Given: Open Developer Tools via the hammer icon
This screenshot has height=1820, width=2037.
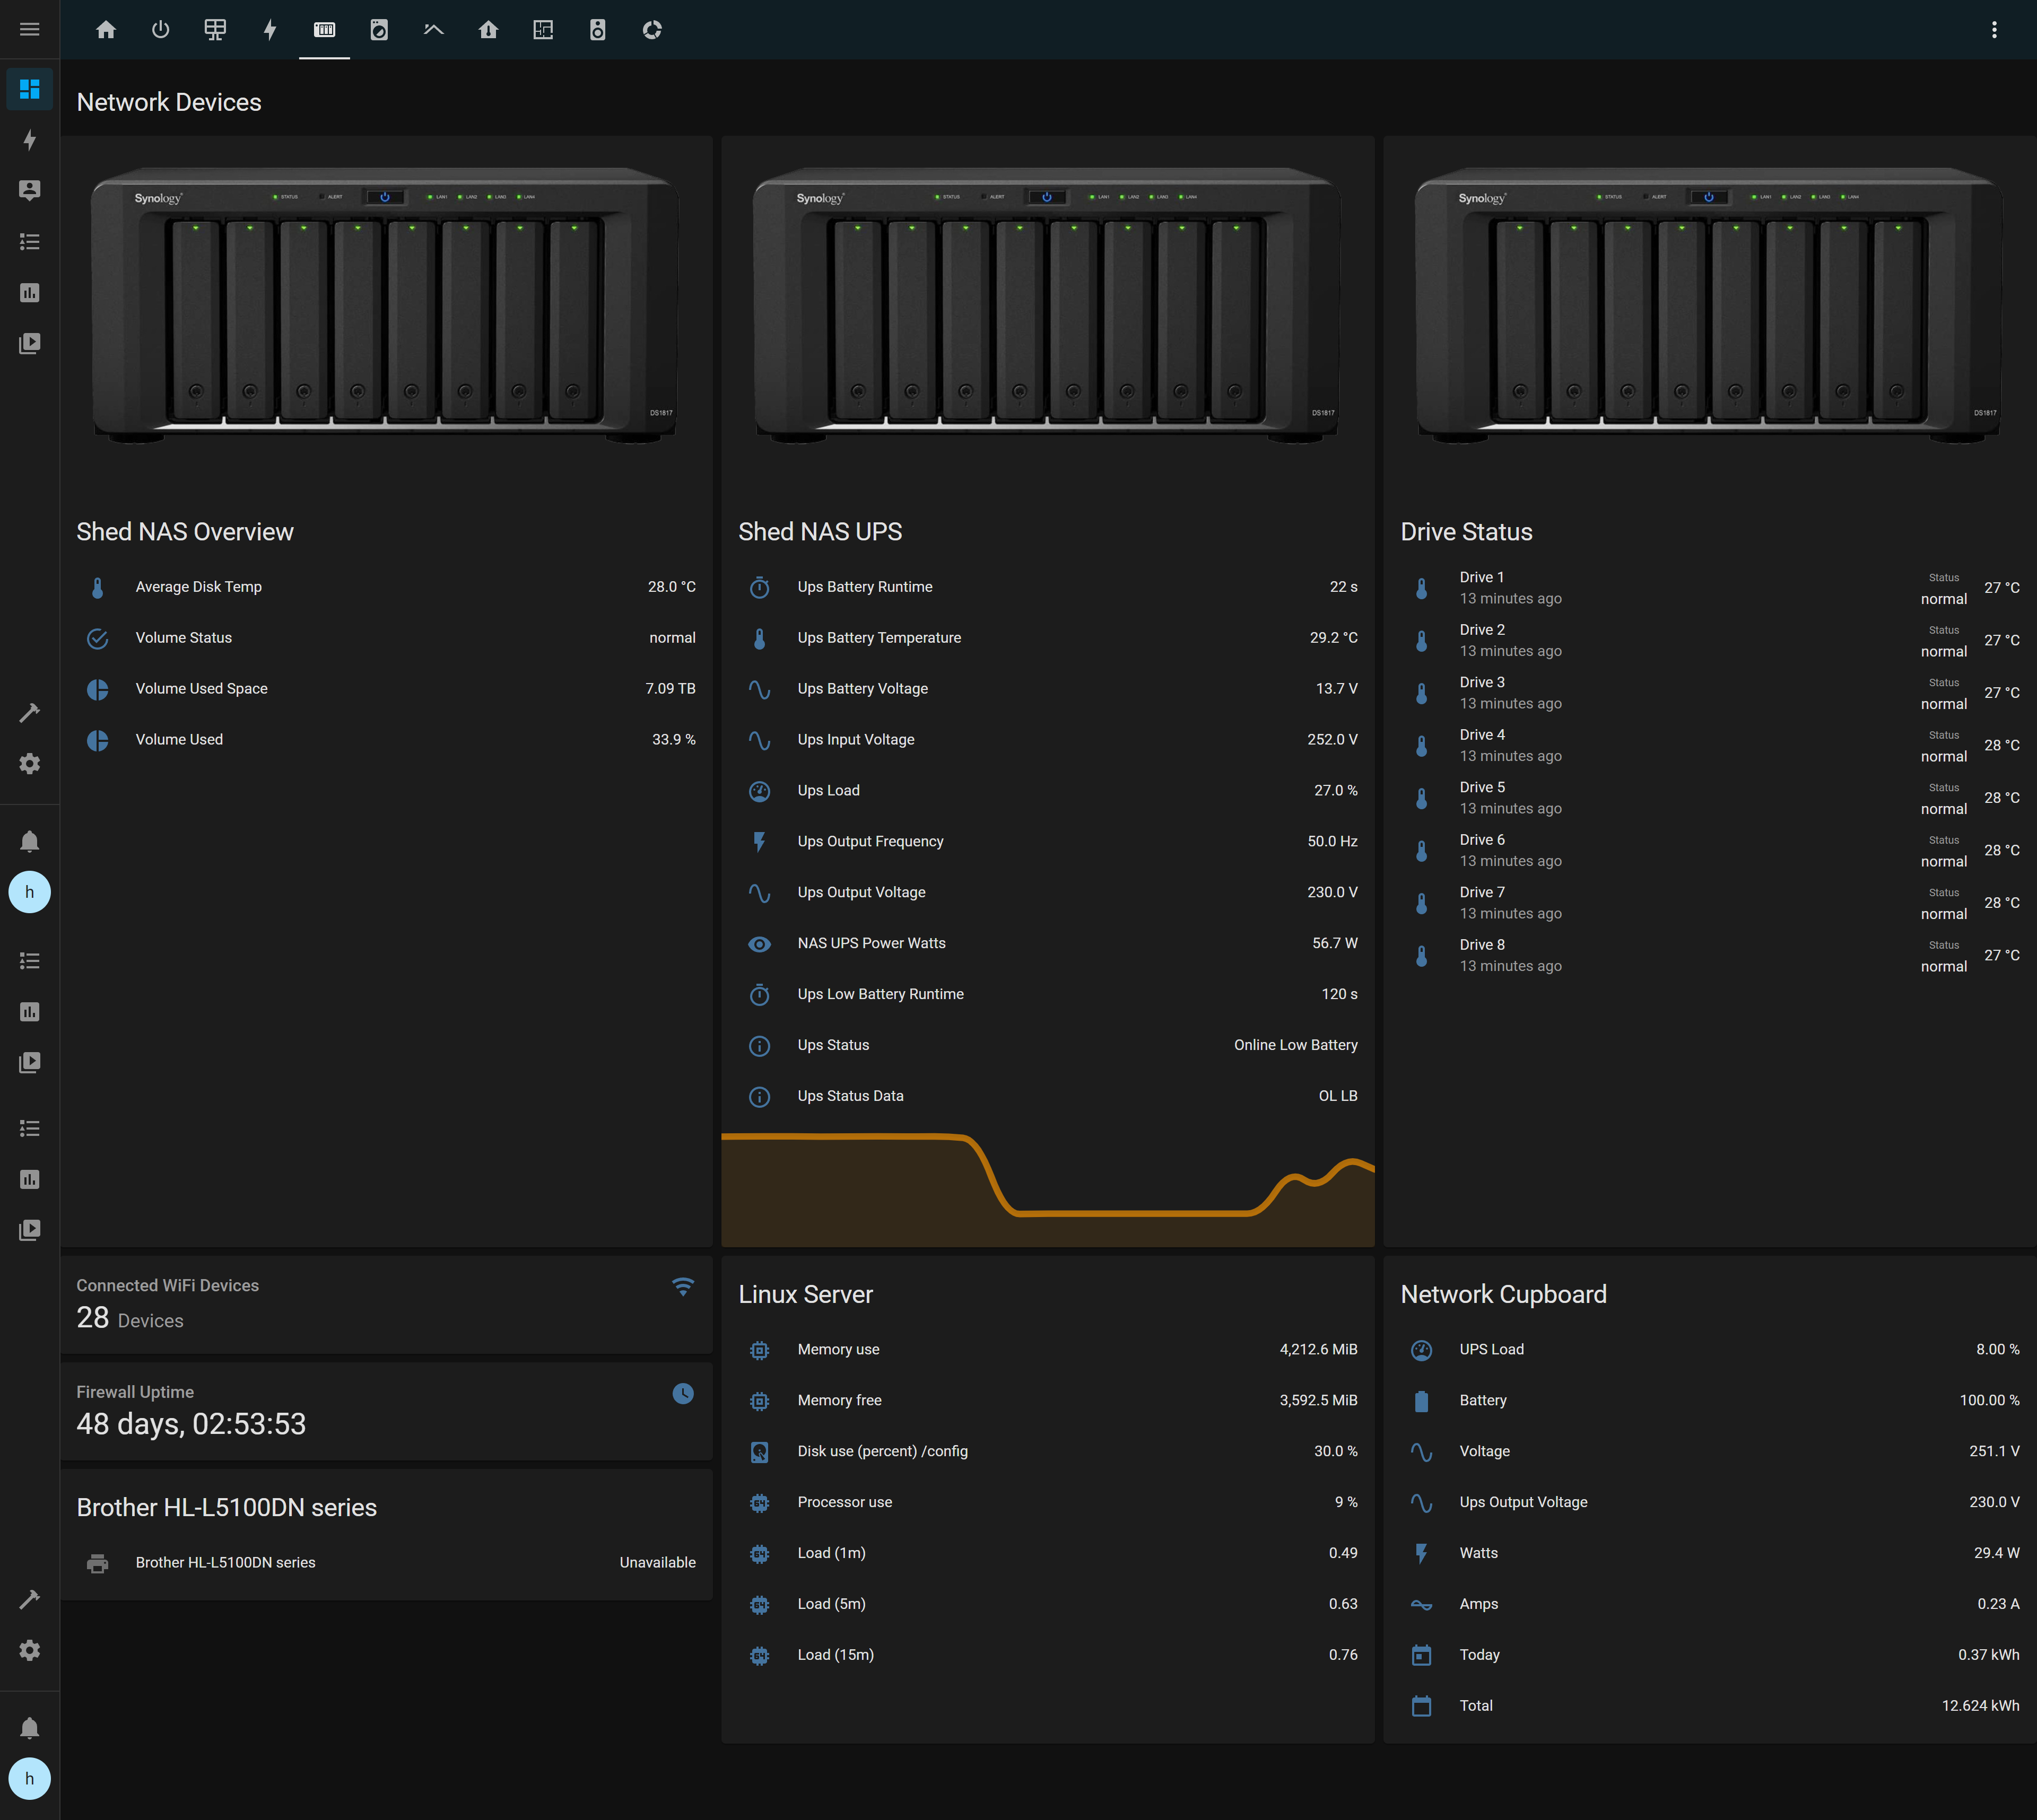Looking at the screenshot, I should pyautogui.click(x=29, y=712).
